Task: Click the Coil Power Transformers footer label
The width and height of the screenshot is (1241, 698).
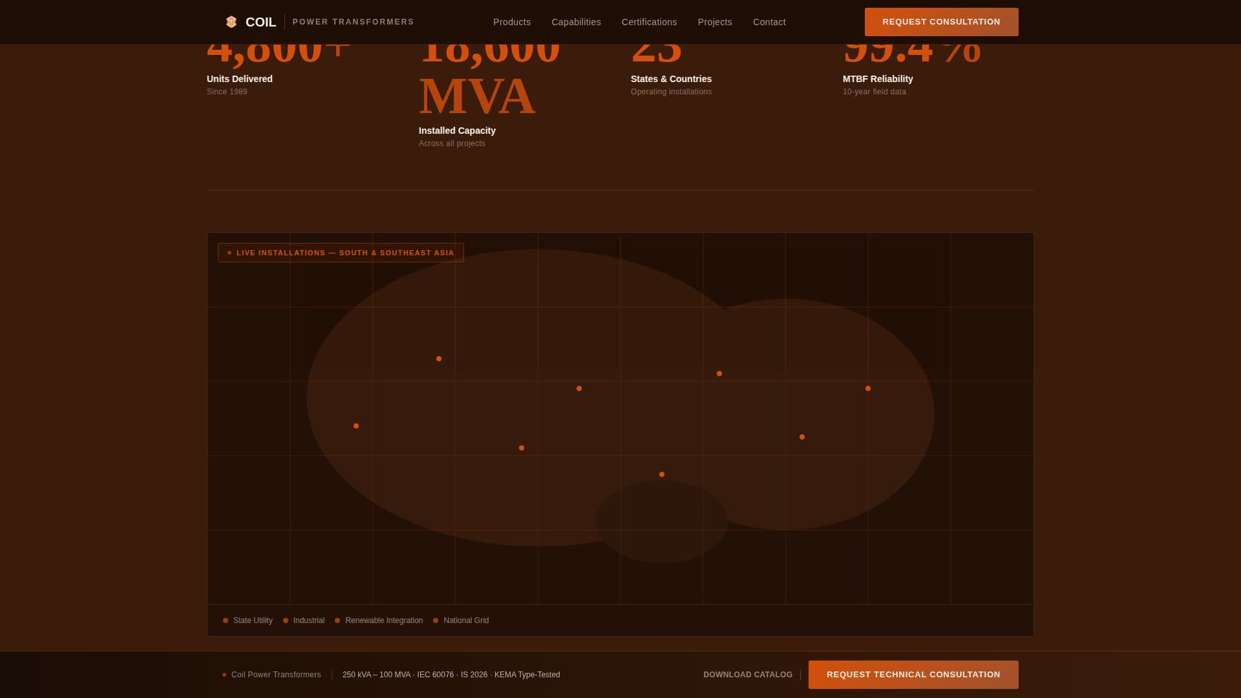Action: (276, 675)
